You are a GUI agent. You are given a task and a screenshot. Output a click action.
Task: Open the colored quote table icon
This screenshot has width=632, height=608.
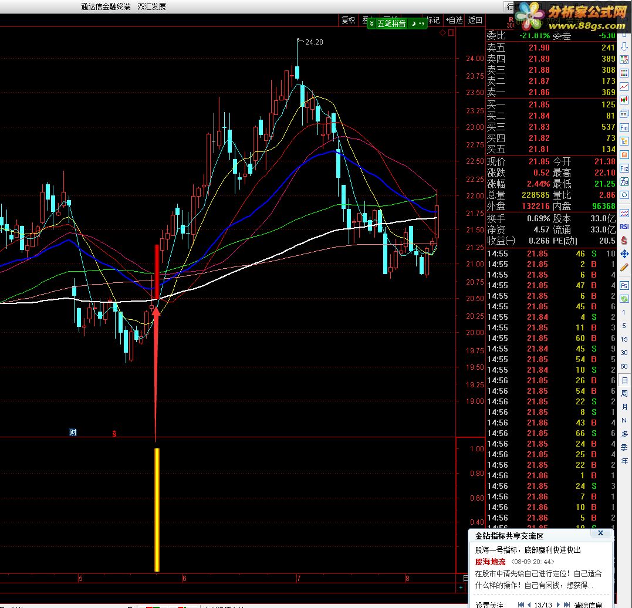tap(624, 73)
